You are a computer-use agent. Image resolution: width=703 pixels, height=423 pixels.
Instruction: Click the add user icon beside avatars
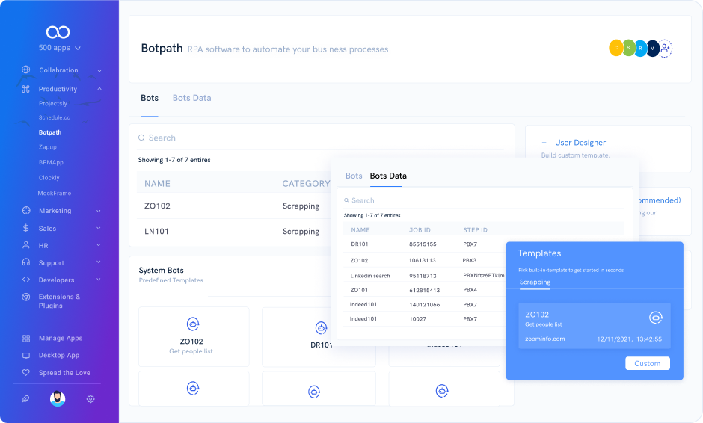(x=665, y=49)
